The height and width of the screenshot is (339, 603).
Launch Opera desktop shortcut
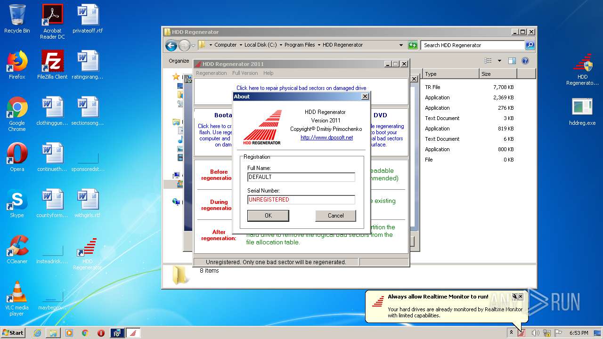point(17,157)
